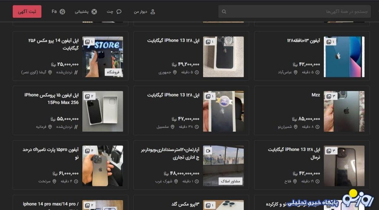Click location pin next to جمهوری
Image resolution: width=379 pixels, height=210 pixels.
[x=175, y=72]
